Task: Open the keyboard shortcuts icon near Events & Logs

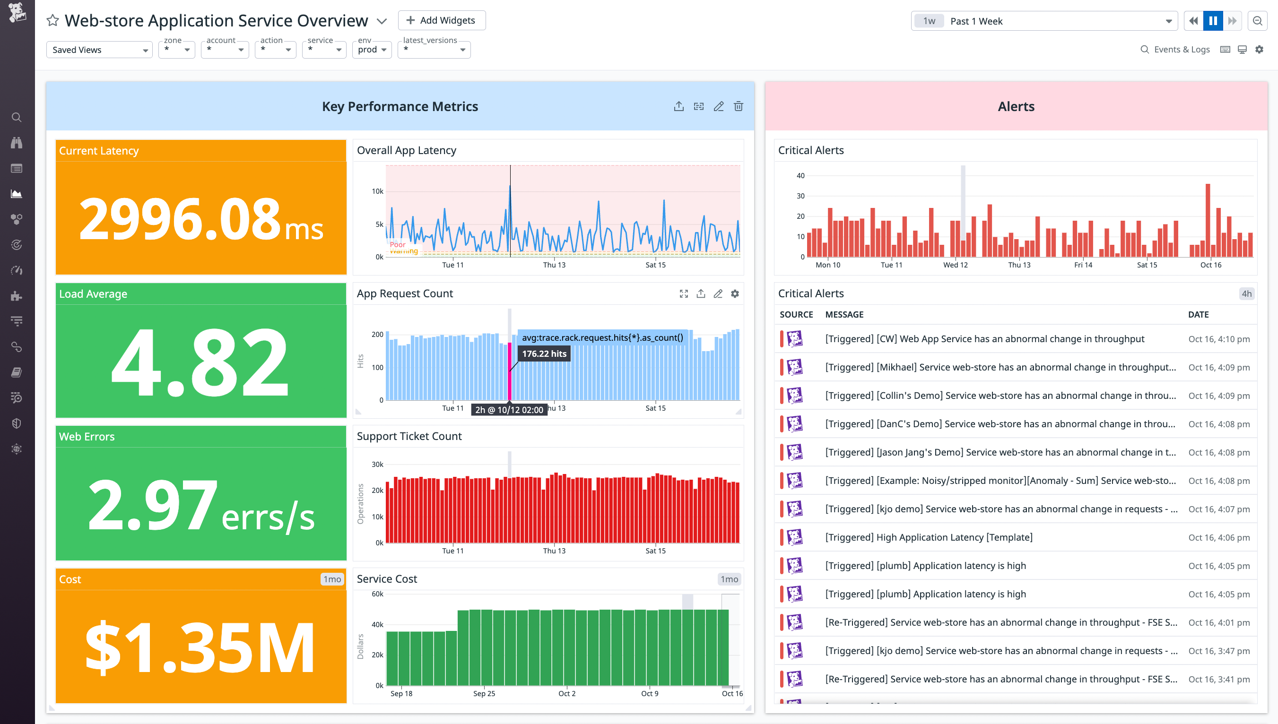Action: pos(1225,49)
